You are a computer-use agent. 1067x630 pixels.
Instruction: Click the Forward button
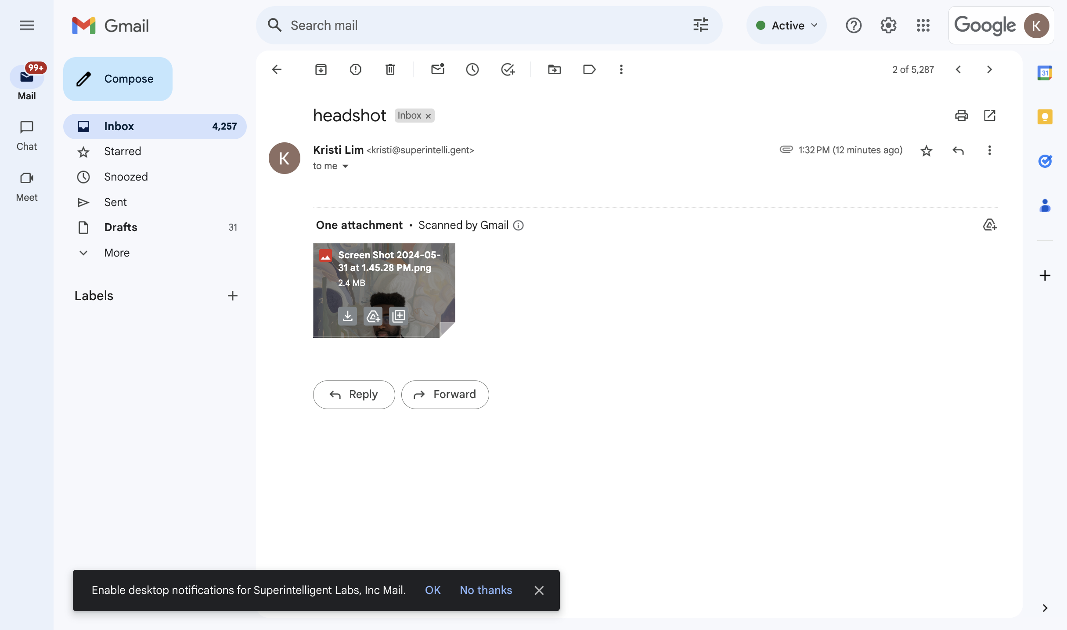coord(445,395)
